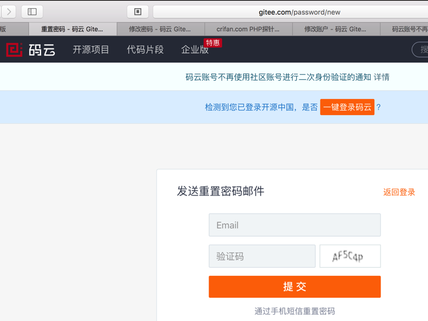Click the 一键登录码云 button
This screenshot has width=428, height=321.
click(x=347, y=107)
